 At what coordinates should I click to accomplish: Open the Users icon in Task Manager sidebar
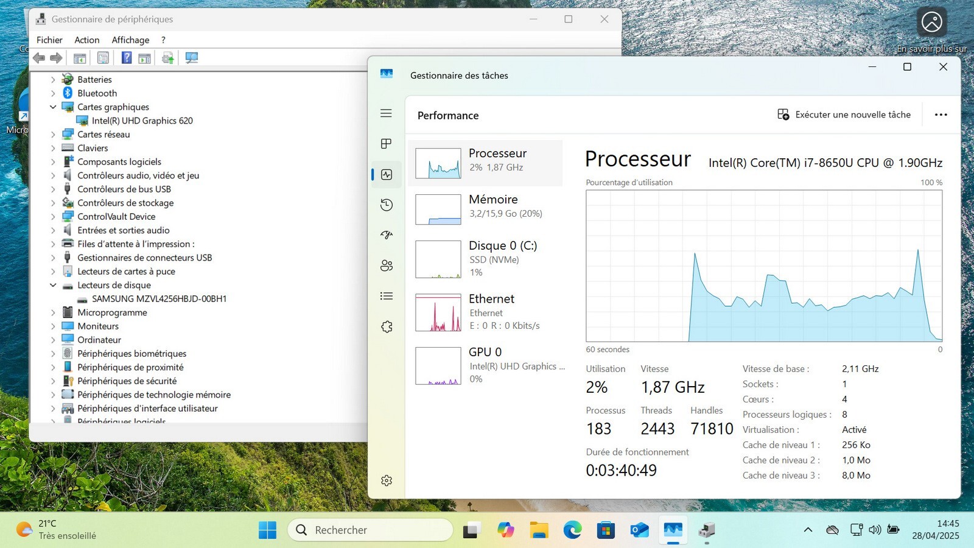coord(386,265)
